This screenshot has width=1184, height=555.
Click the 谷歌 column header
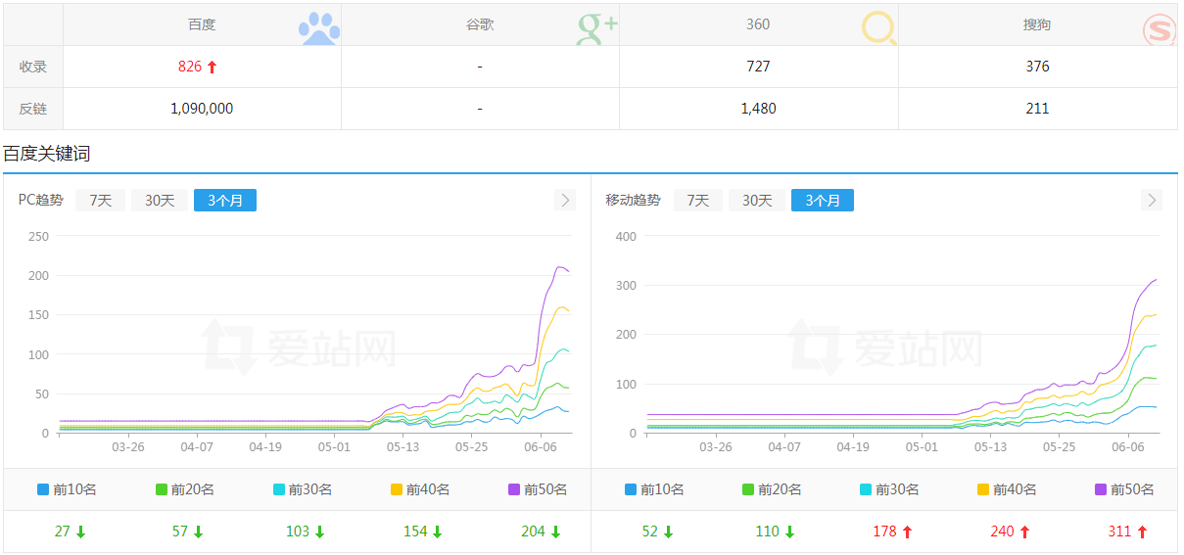point(480,24)
